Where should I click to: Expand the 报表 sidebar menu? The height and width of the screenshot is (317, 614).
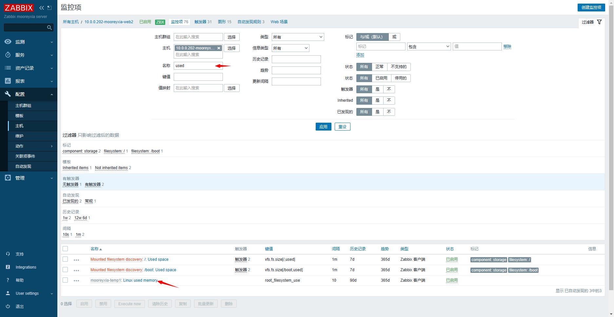(29, 81)
